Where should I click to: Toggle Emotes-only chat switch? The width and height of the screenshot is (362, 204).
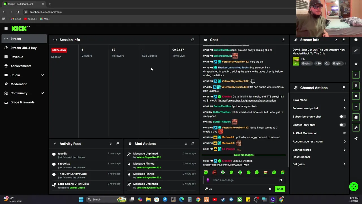[x=342, y=125]
